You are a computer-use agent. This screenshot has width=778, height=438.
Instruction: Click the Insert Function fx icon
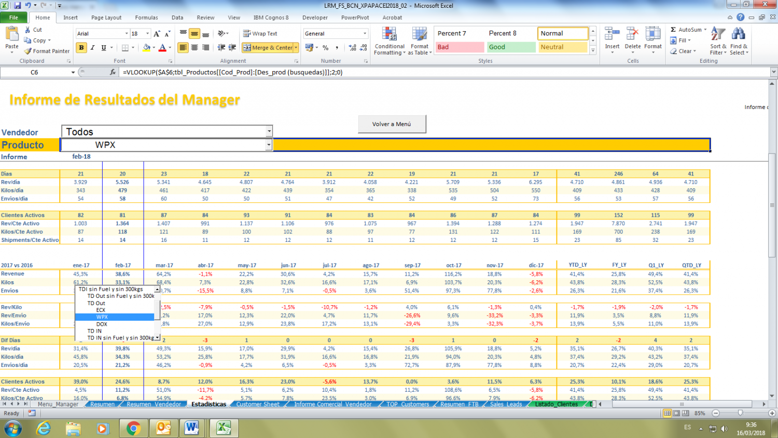click(x=113, y=72)
